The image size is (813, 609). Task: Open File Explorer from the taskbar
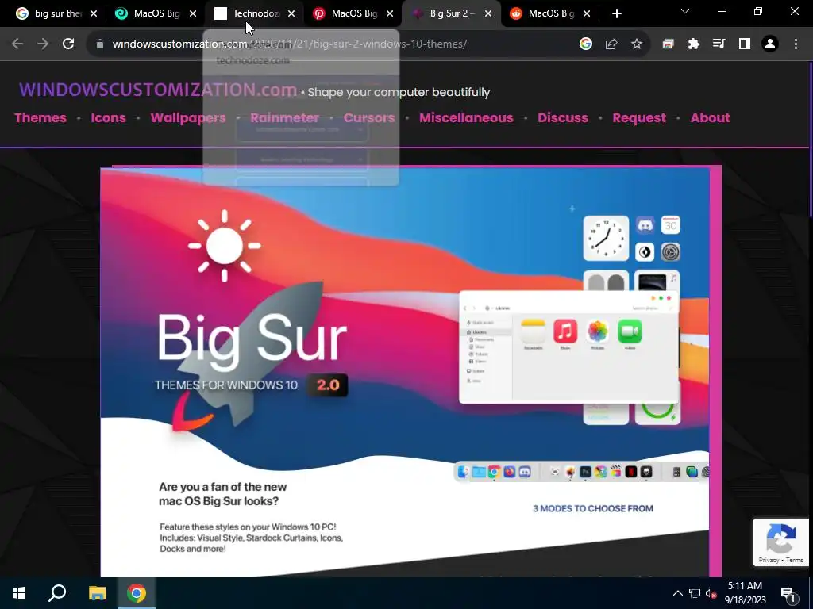(97, 593)
